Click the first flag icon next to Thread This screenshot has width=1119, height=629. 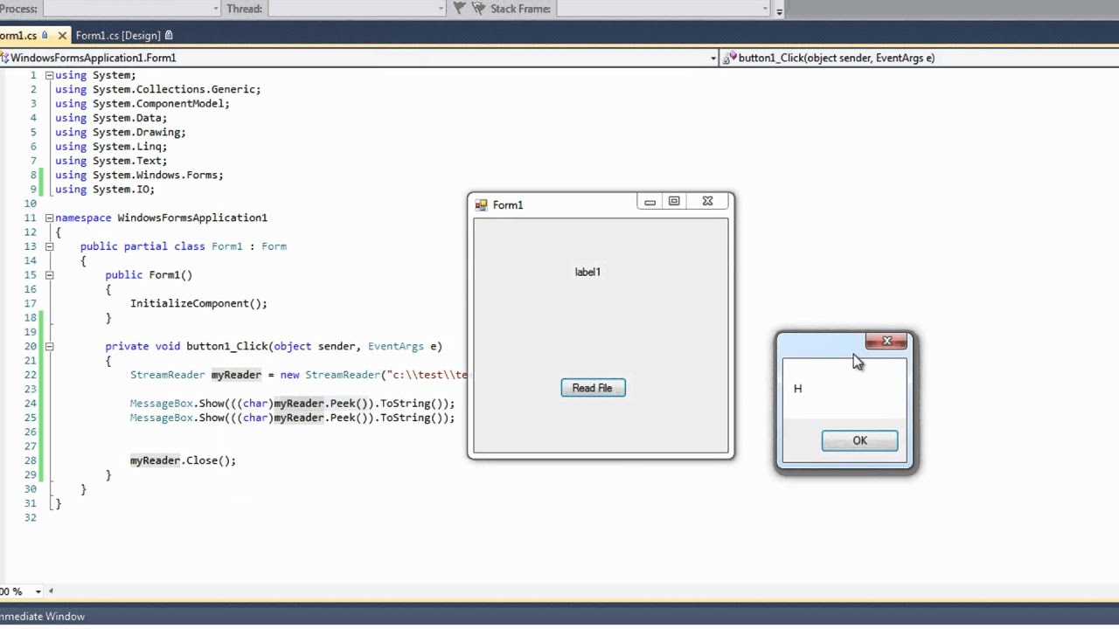tap(460, 9)
